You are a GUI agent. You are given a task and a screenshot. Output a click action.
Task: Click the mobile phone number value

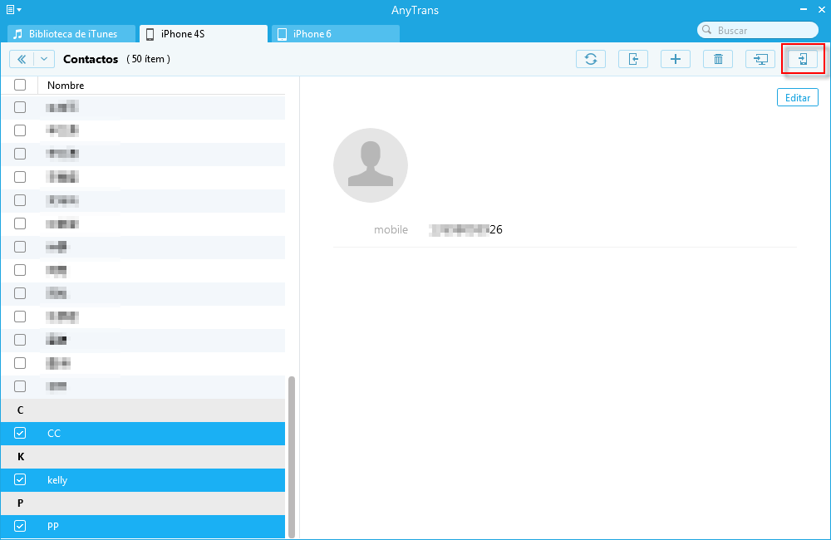[465, 229]
